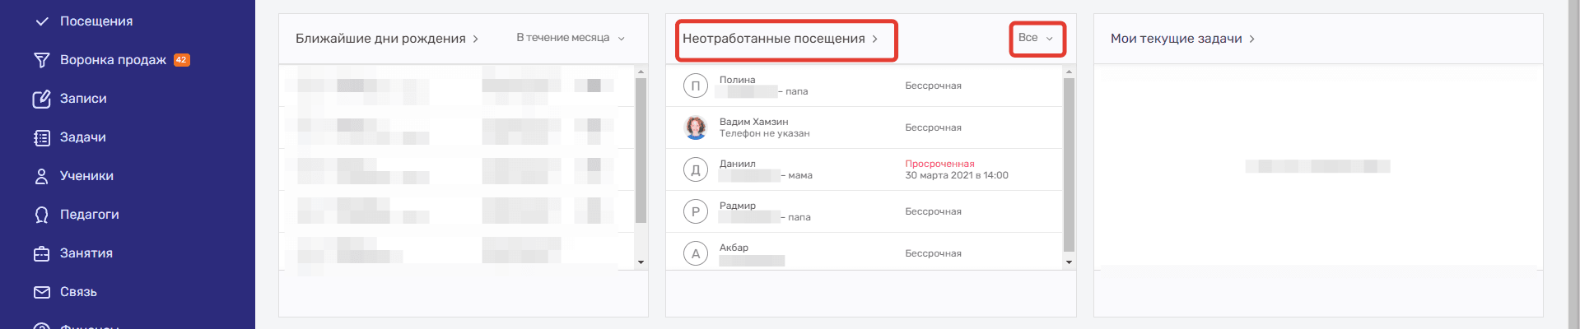
Task: Open Воронка продаж funnel icon
Action: 41,60
